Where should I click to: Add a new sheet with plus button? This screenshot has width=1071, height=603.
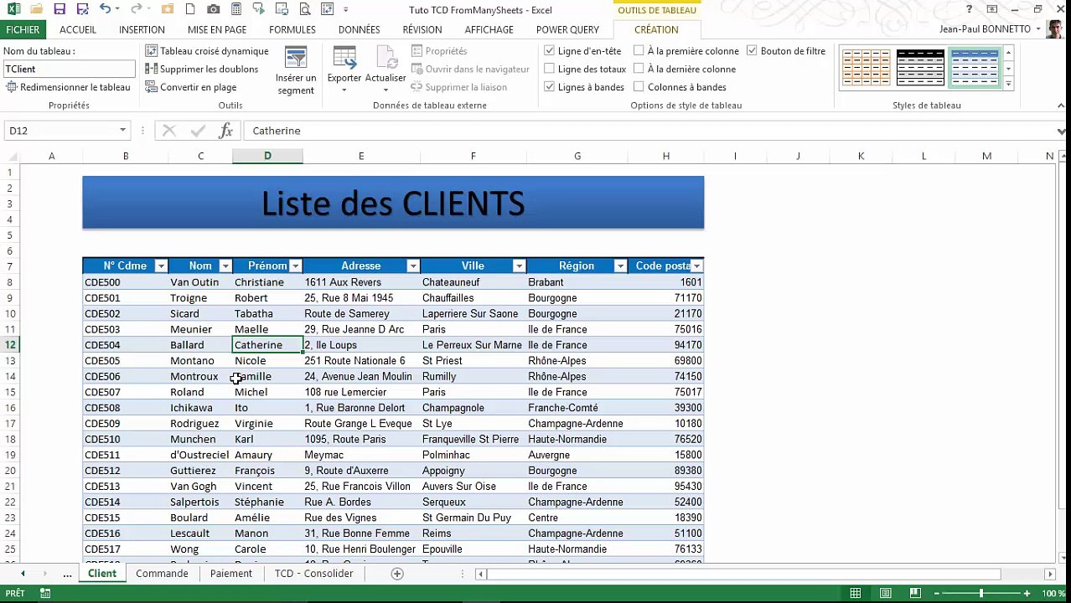pos(397,574)
